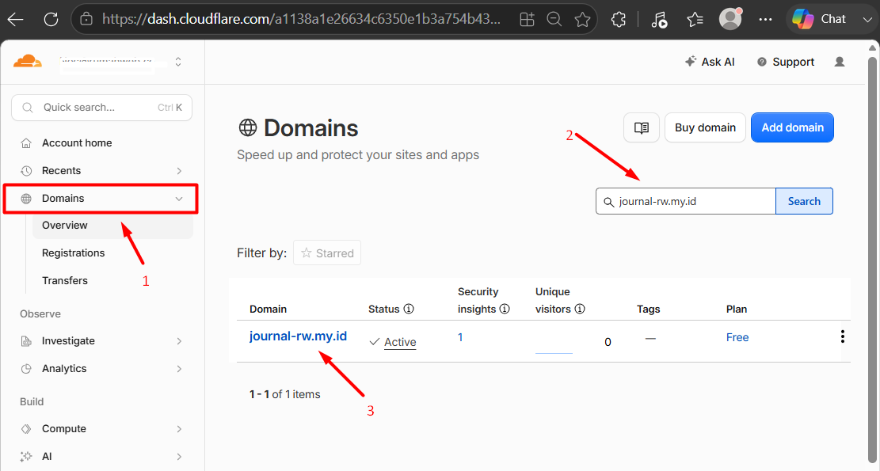Expand the Recents menu arrow
Viewport: 880px width, 471px height.
pos(179,171)
